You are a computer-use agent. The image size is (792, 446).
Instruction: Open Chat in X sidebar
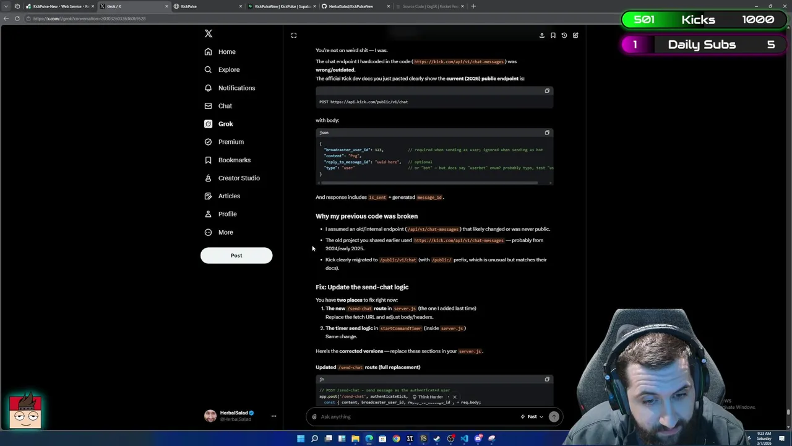(218, 106)
